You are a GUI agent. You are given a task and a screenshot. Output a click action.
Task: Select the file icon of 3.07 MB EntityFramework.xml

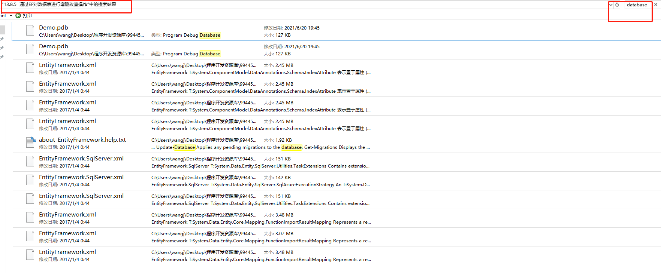point(30,236)
